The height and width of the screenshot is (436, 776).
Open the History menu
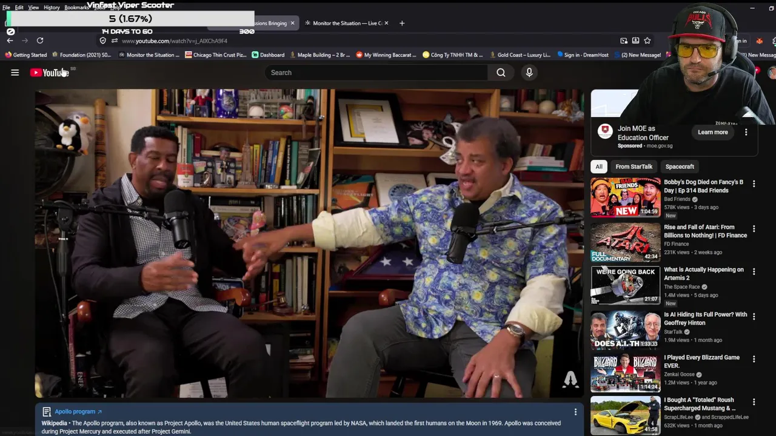point(52,7)
